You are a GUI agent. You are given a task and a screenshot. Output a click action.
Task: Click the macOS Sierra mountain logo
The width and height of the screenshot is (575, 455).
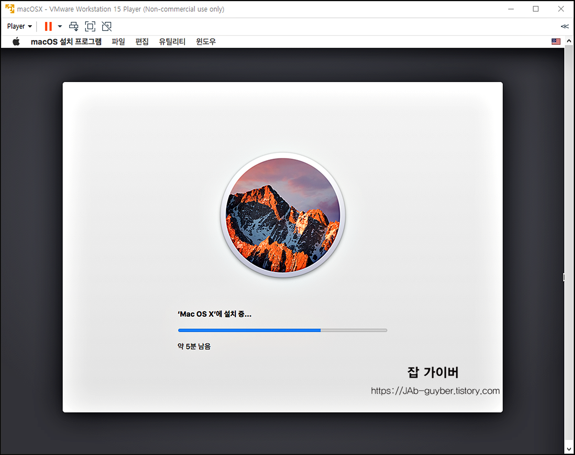[283, 215]
